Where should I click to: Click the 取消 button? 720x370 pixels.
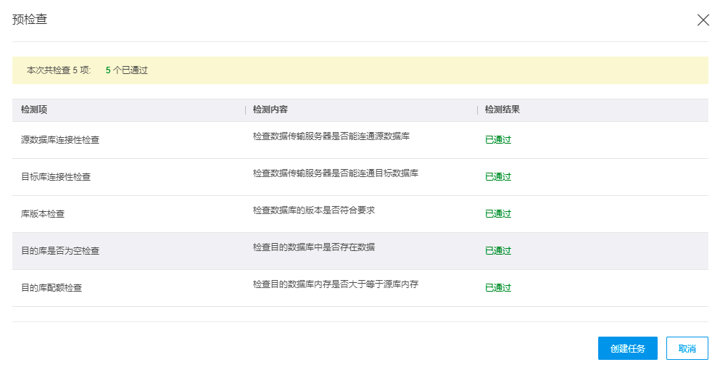(x=687, y=348)
